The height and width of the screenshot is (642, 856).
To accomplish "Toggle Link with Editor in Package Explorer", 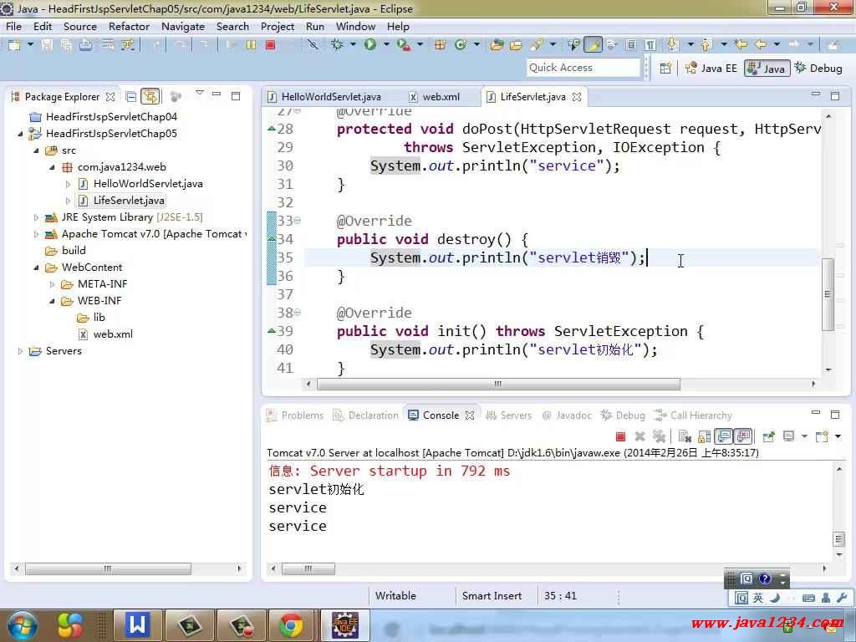I will click(x=150, y=97).
